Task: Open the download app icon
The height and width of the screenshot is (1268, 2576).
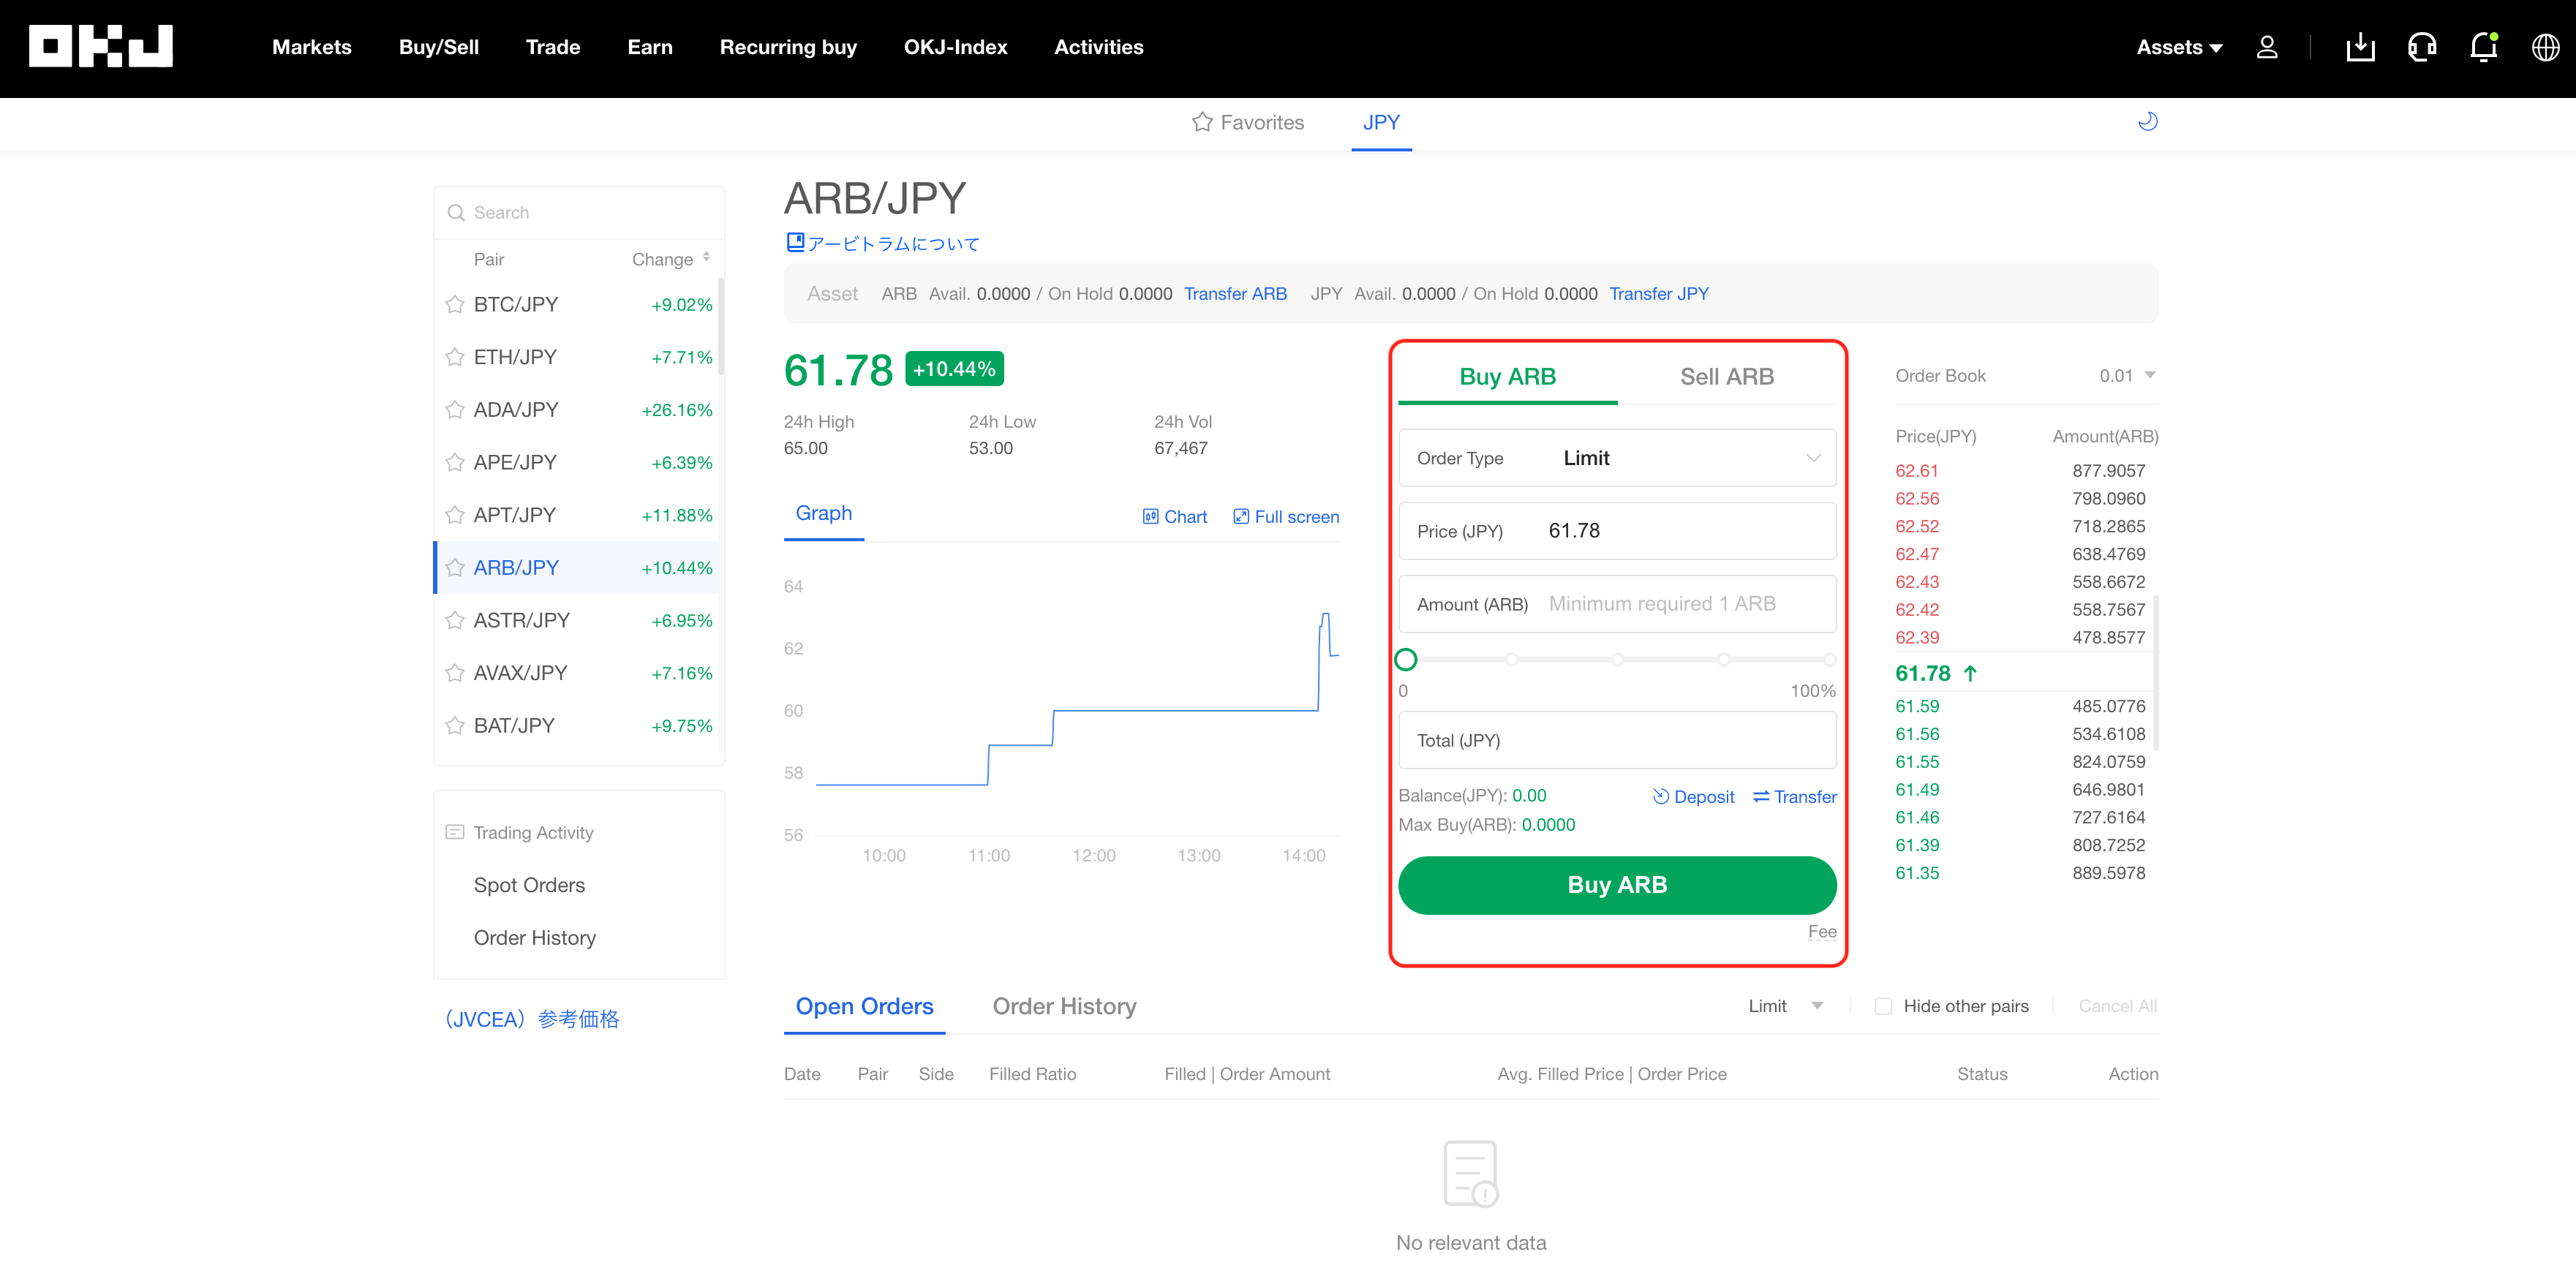Action: [2360, 47]
